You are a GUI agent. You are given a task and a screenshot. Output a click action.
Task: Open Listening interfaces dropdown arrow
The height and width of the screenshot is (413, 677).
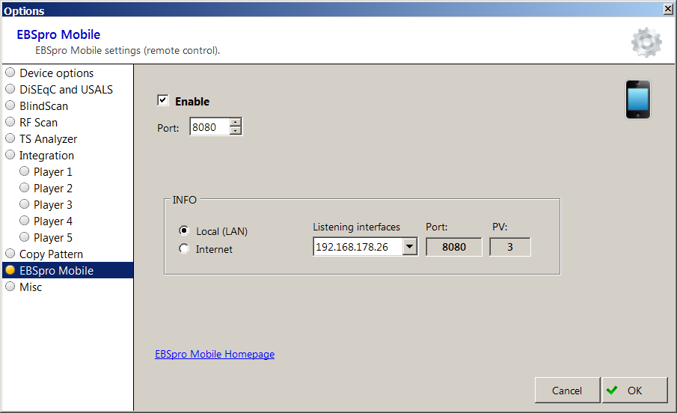coord(410,247)
